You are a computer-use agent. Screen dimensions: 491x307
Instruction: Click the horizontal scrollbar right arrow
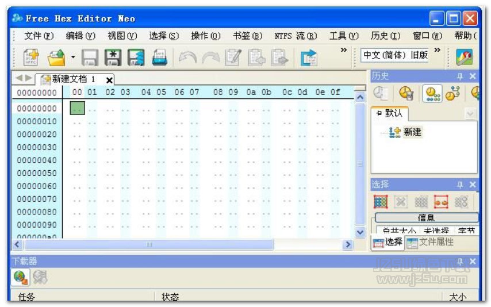click(x=348, y=244)
